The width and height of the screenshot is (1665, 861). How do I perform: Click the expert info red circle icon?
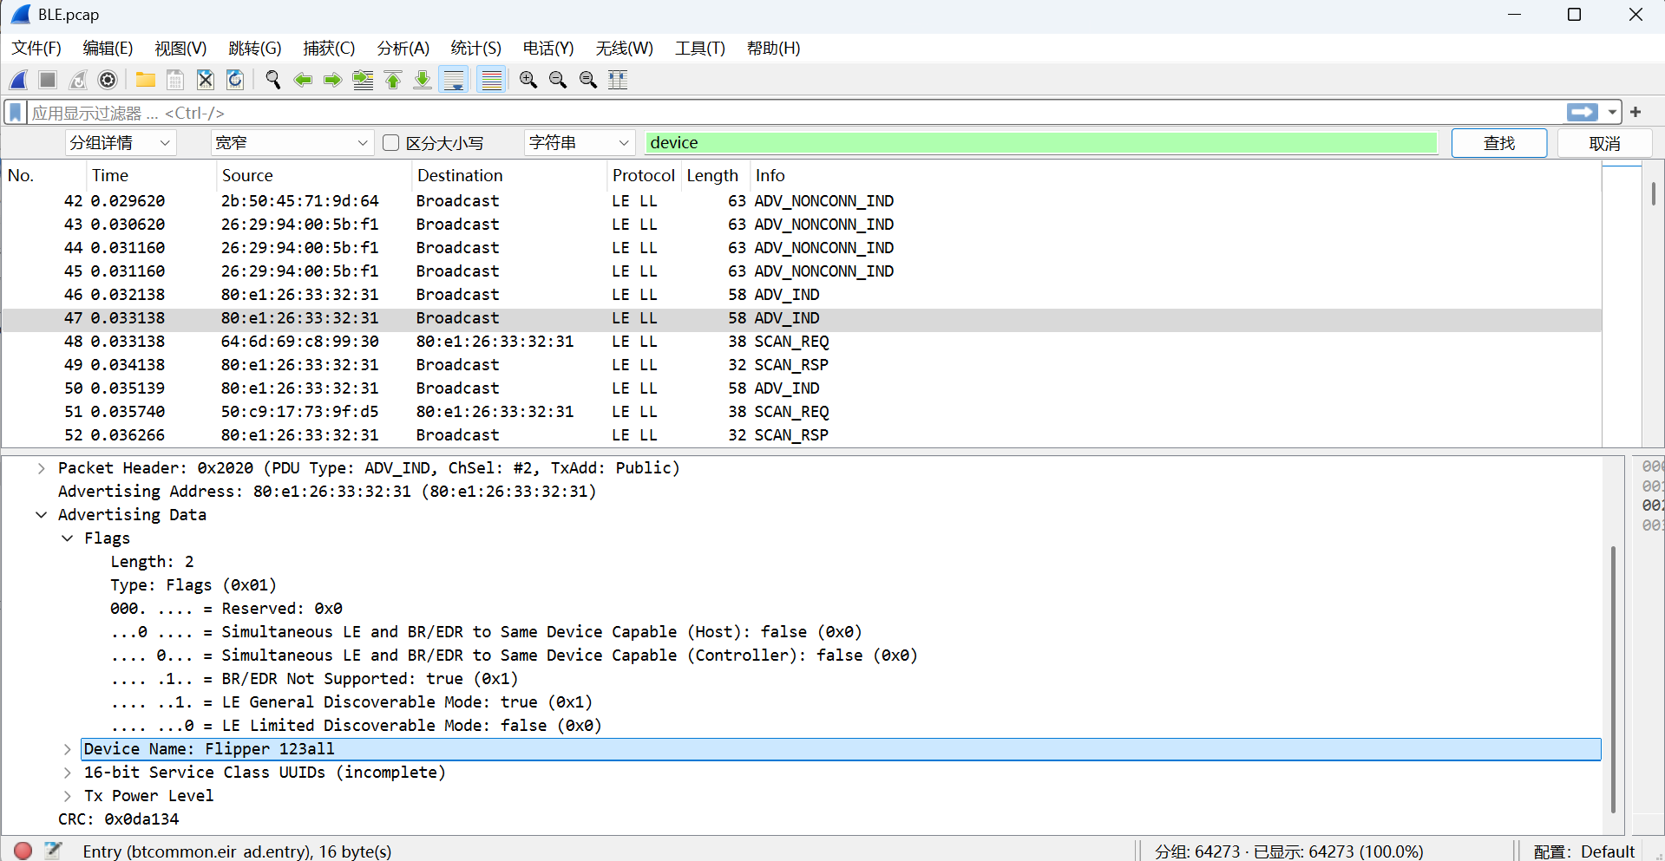point(23,851)
